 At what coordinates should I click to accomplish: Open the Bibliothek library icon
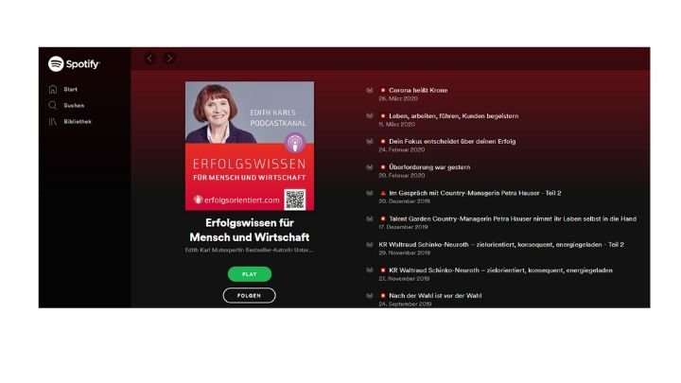53,122
